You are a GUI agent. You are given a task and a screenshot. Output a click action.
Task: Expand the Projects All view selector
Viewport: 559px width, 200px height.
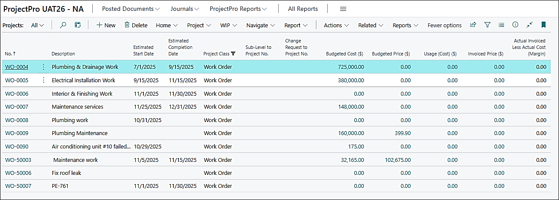tap(38, 26)
